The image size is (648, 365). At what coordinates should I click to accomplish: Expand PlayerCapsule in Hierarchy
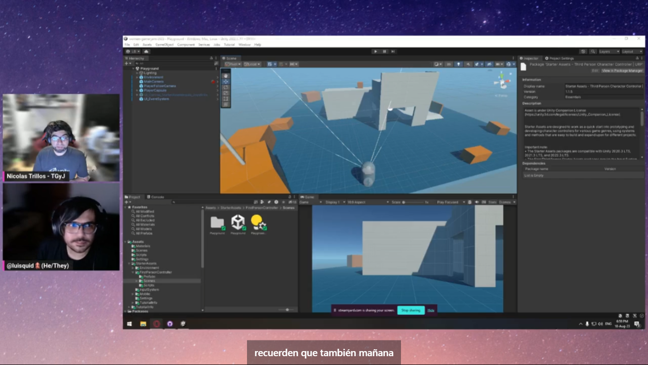137,90
